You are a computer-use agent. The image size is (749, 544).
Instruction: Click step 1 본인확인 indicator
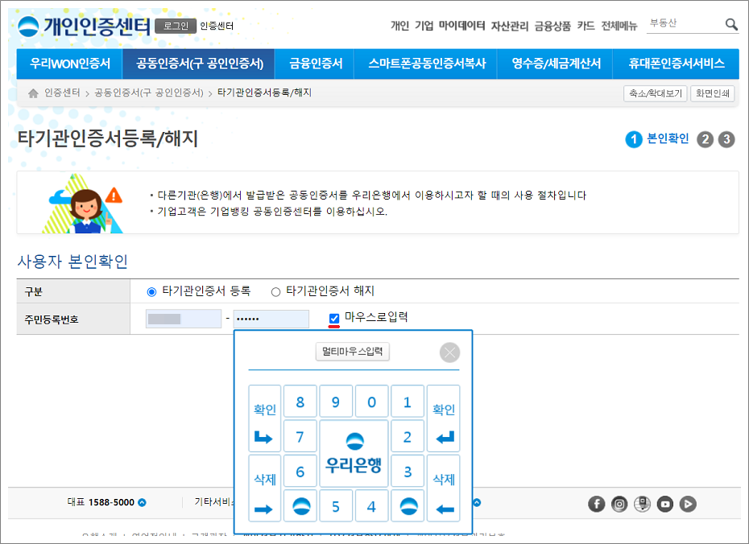click(x=657, y=139)
